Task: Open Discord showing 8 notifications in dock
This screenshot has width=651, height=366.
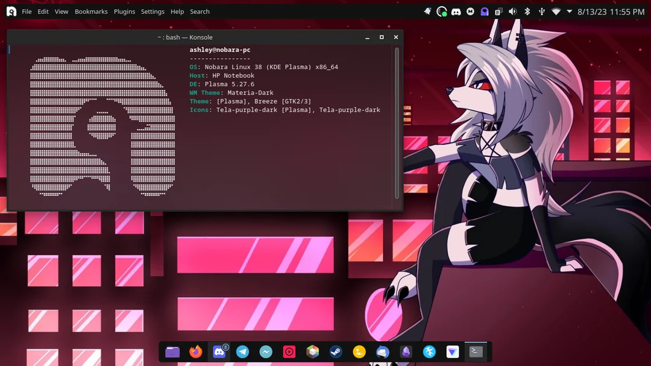Action: 219,352
